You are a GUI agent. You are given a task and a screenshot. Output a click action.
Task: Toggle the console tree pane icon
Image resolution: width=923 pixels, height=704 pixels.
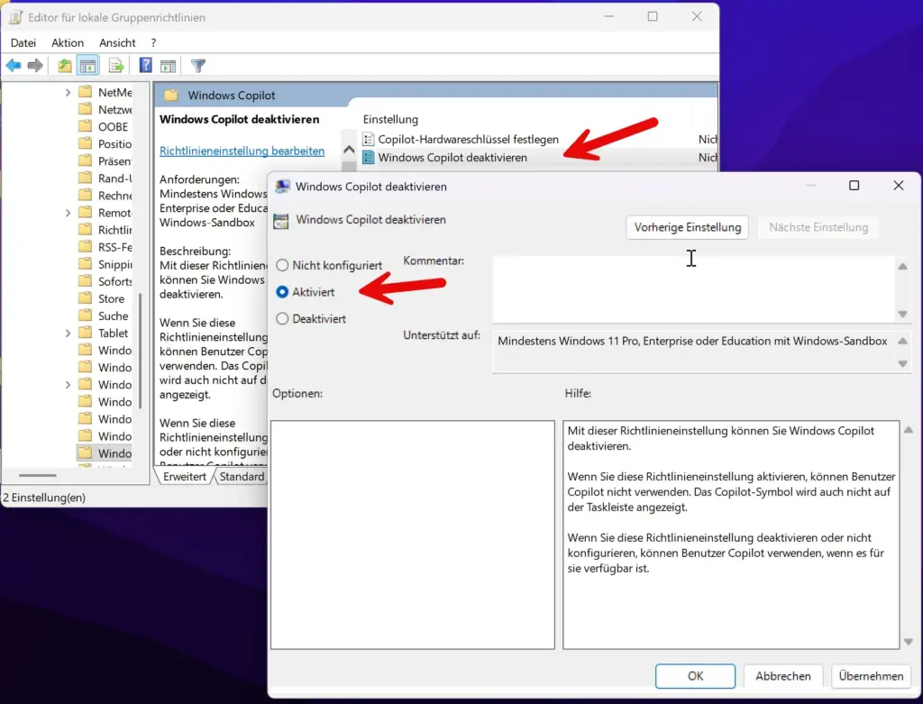[x=87, y=65]
